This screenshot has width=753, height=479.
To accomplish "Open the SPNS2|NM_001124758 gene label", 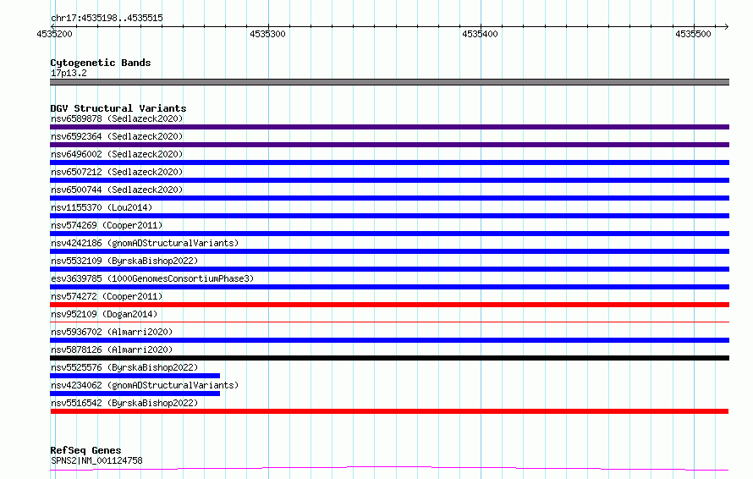I will [x=96, y=460].
